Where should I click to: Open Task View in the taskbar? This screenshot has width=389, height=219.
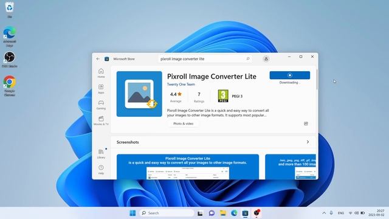pyautogui.click(x=200, y=213)
